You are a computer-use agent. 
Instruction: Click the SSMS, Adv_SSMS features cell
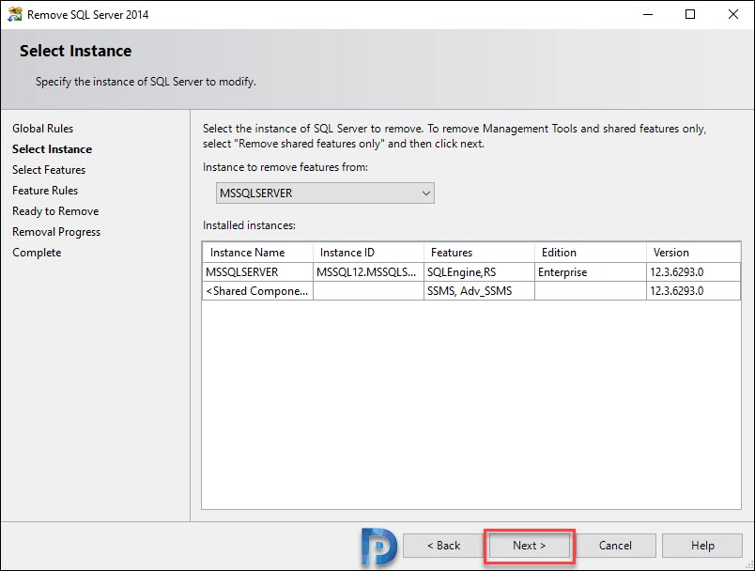pyautogui.click(x=480, y=291)
